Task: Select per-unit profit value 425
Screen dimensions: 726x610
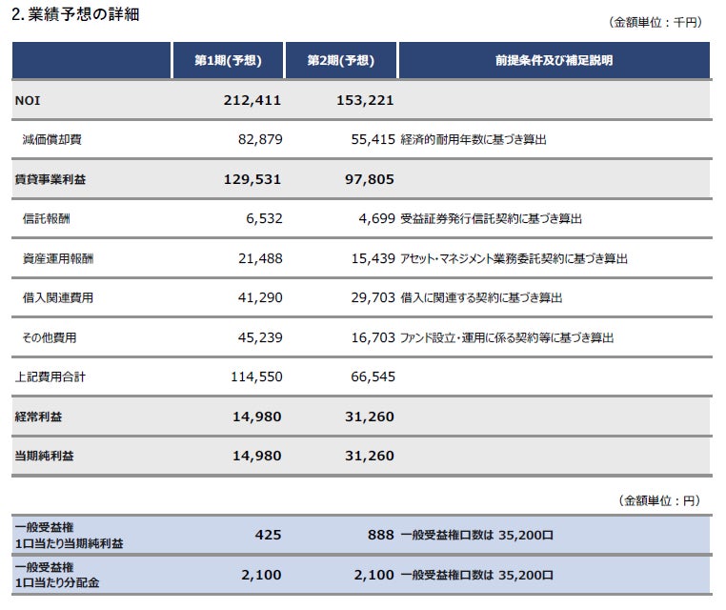Action: 268,536
